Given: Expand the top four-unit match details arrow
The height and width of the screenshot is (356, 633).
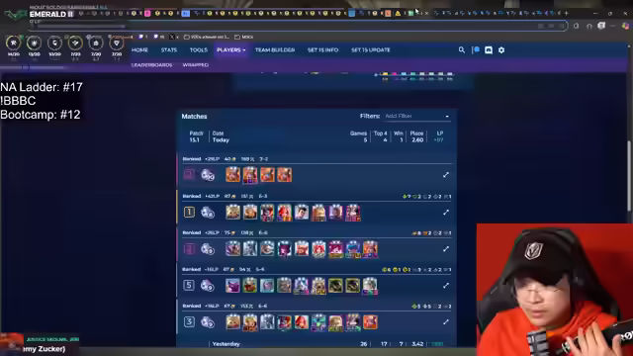Looking at the screenshot, I should (x=446, y=175).
